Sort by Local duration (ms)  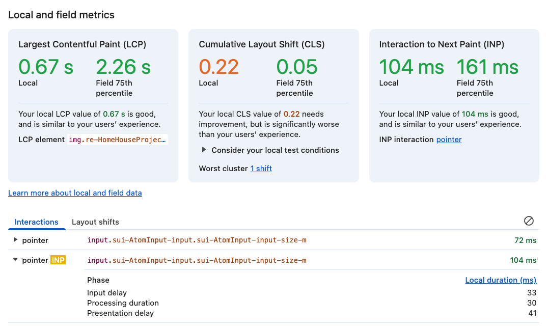click(501, 280)
